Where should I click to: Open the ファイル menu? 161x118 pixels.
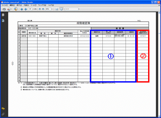tap(5, 5)
